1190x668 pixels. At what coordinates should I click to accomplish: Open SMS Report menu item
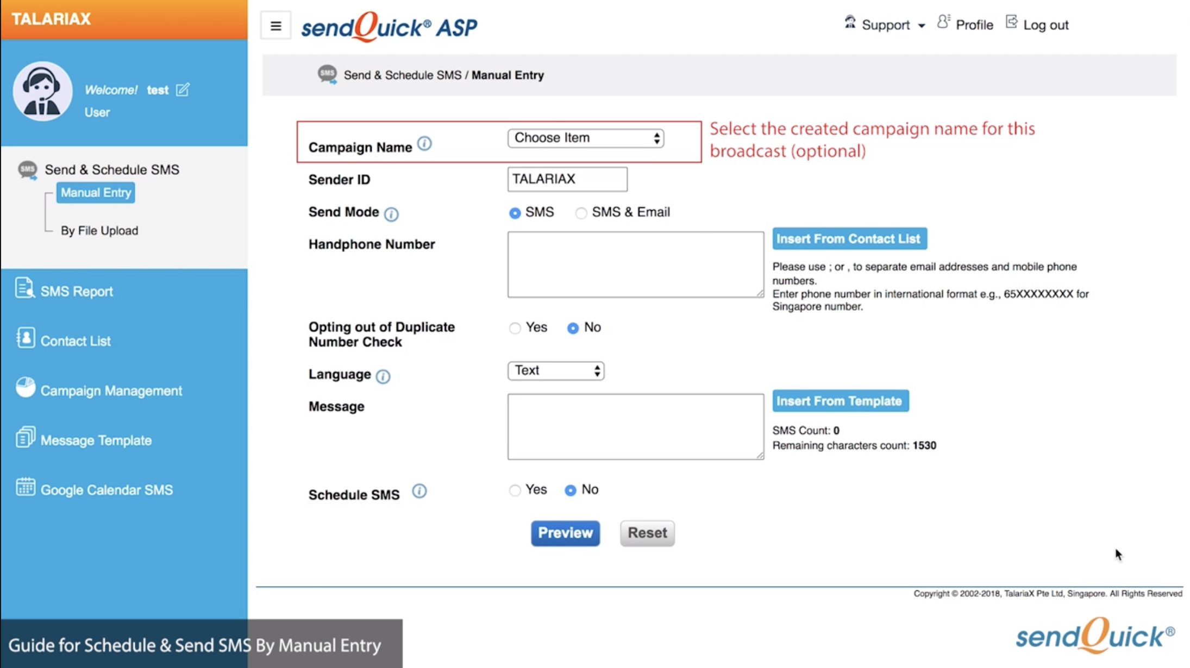coord(77,292)
